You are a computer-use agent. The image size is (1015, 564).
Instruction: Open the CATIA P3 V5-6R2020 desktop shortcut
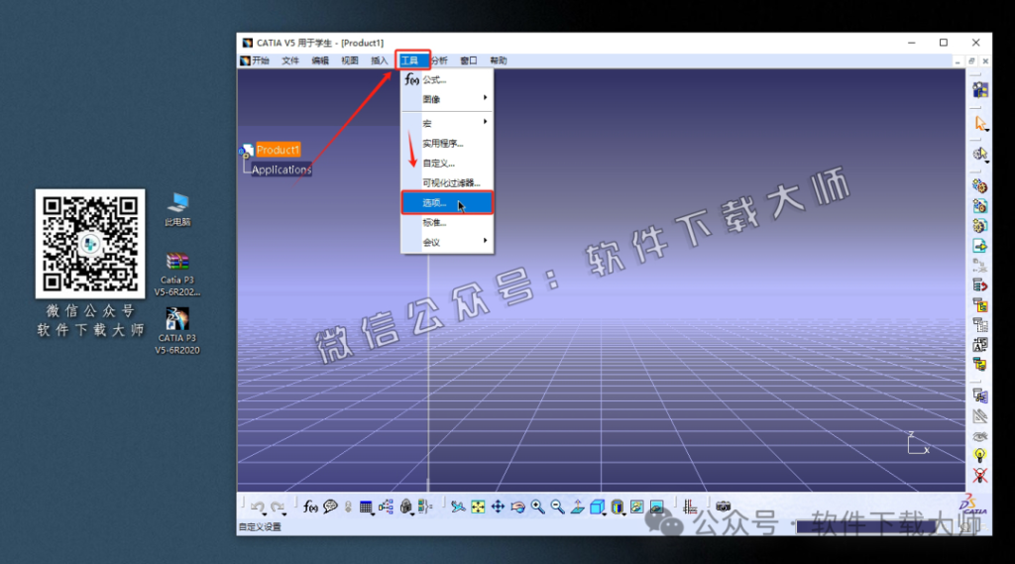176,331
